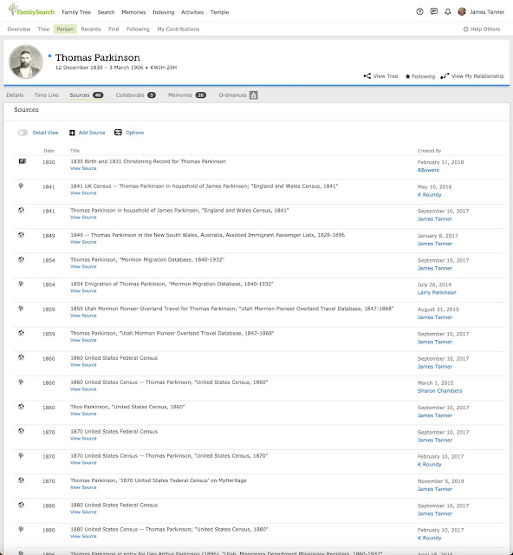
Task: Click globe icon beside 1870 United States Federal Census
Action: [x=21, y=431]
